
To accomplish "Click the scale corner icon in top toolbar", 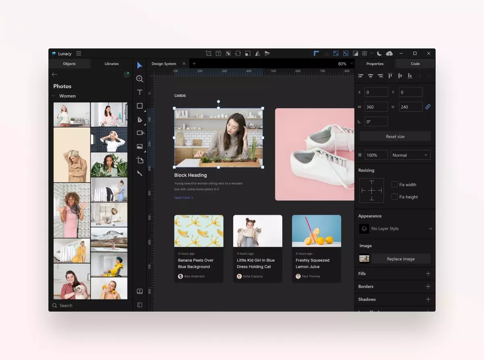I will tap(248, 53).
